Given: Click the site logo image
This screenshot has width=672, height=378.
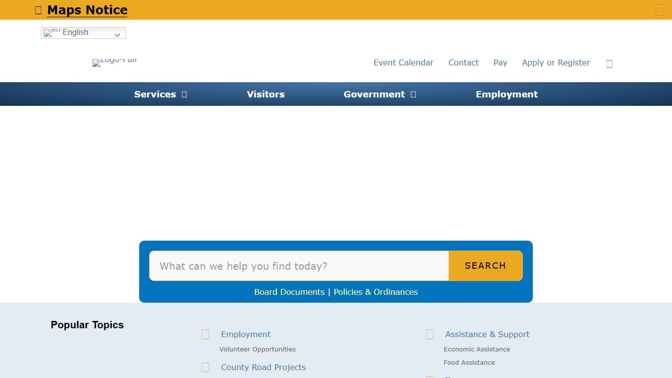Looking at the screenshot, I should pyautogui.click(x=114, y=63).
